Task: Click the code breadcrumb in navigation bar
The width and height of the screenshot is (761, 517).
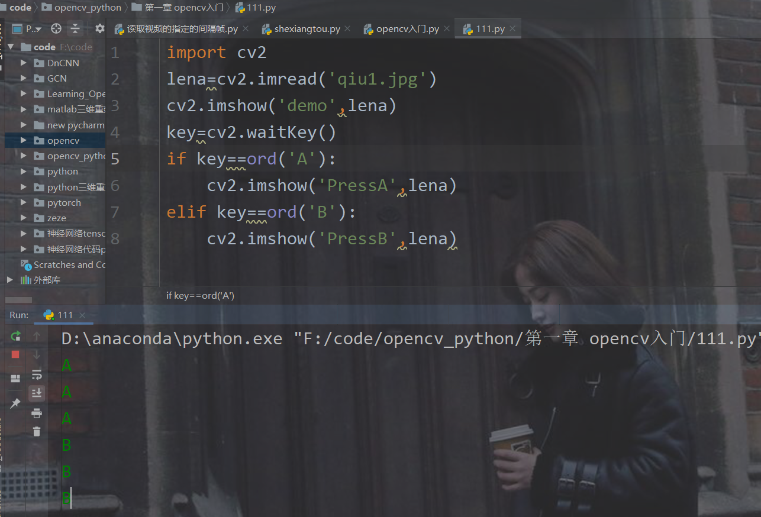Action: point(20,7)
